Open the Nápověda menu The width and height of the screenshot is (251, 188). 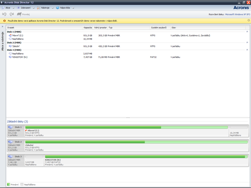65,8
